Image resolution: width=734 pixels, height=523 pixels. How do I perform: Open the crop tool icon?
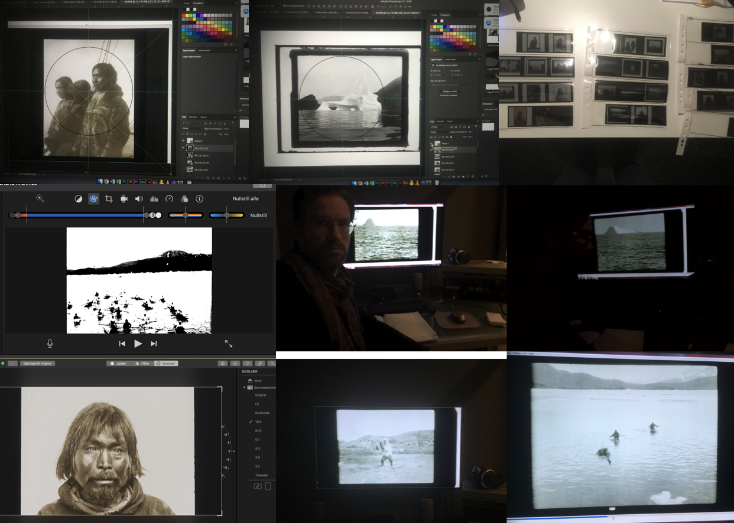tap(109, 199)
